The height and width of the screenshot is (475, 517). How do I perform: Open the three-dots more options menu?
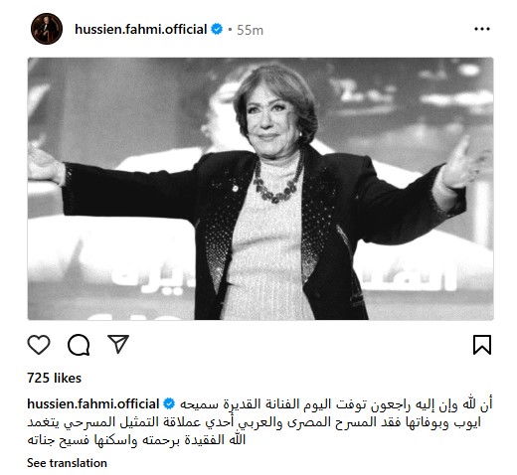tap(482, 29)
